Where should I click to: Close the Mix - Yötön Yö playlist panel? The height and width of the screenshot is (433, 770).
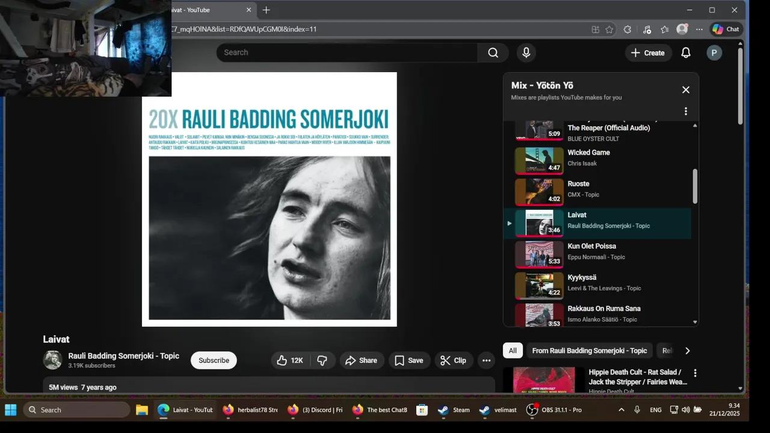[x=686, y=90]
